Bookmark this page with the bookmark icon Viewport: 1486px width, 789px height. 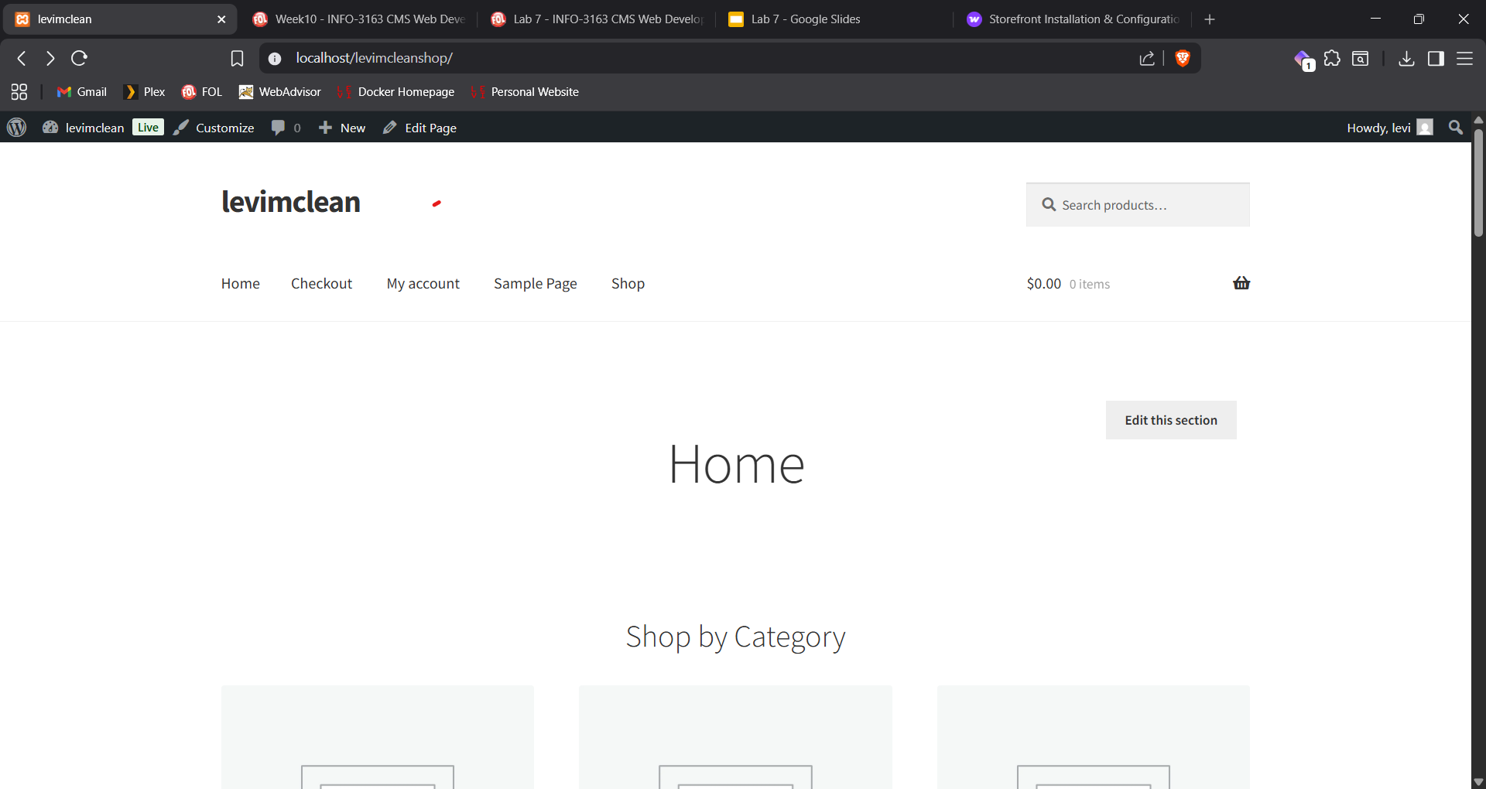pyautogui.click(x=237, y=58)
